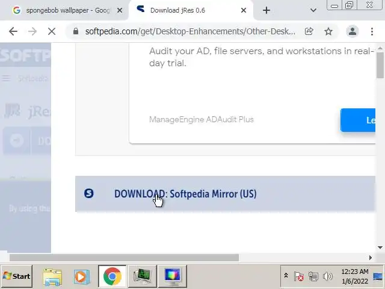Image resolution: width=385 pixels, height=289 pixels.
Task: Show hidden system tray icons
Action: [286, 276]
